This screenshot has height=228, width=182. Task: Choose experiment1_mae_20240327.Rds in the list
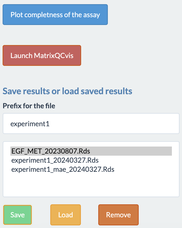[x=91, y=169]
